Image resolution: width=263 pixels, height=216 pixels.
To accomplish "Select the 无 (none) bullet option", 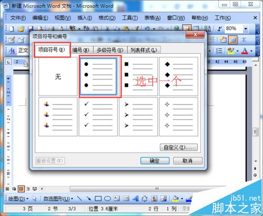I will point(58,76).
